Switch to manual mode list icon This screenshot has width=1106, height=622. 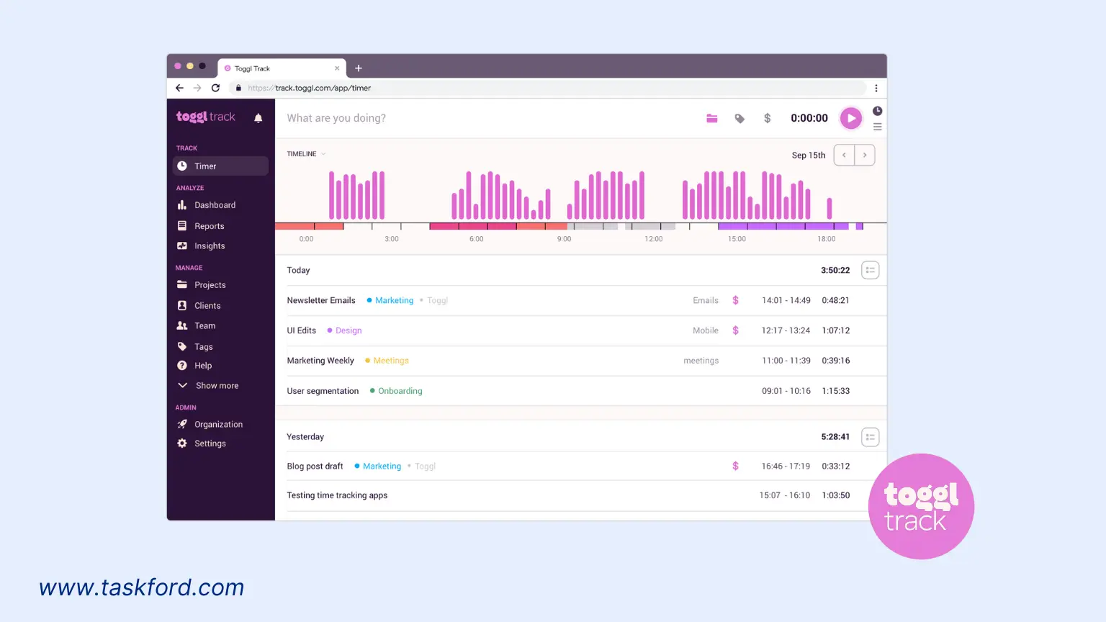(x=877, y=127)
